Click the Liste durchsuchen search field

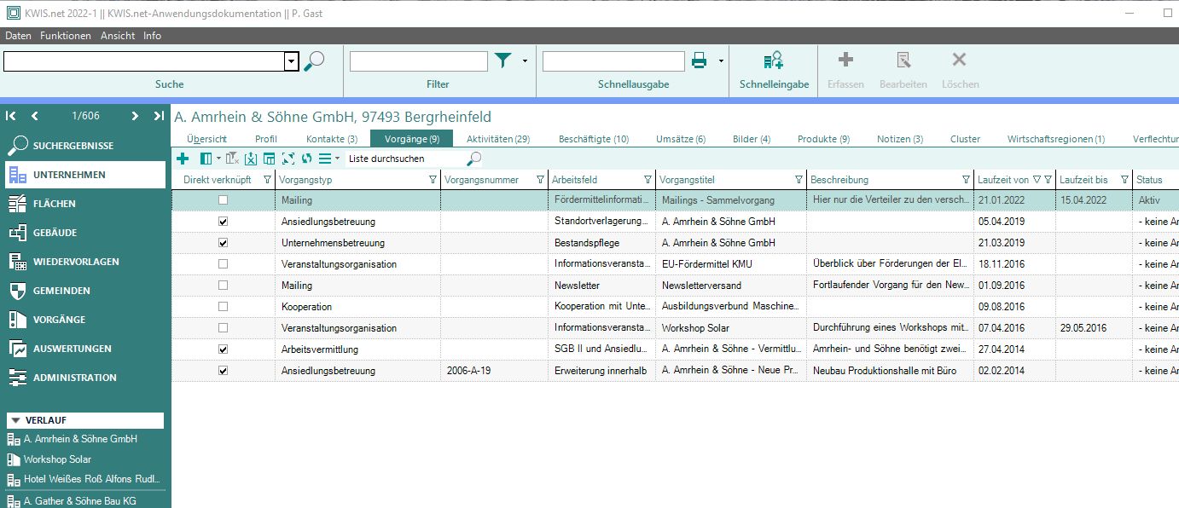(x=406, y=159)
